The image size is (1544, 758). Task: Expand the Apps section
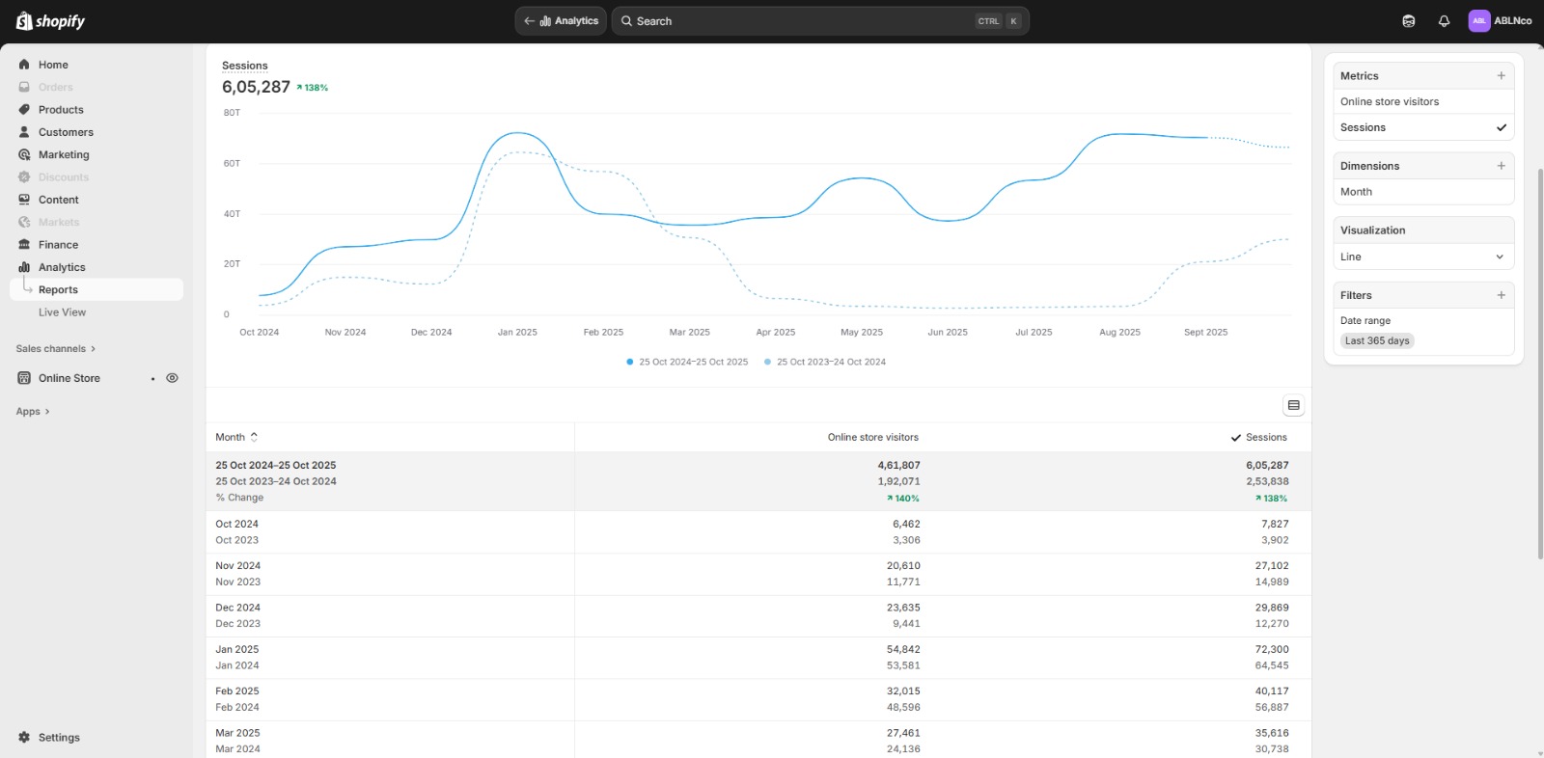pyautogui.click(x=33, y=412)
